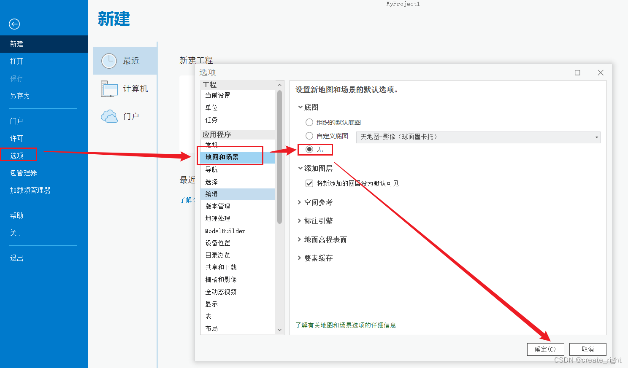Select 自定义底图 radio button
This screenshot has width=628, height=368.
point(309,136)
